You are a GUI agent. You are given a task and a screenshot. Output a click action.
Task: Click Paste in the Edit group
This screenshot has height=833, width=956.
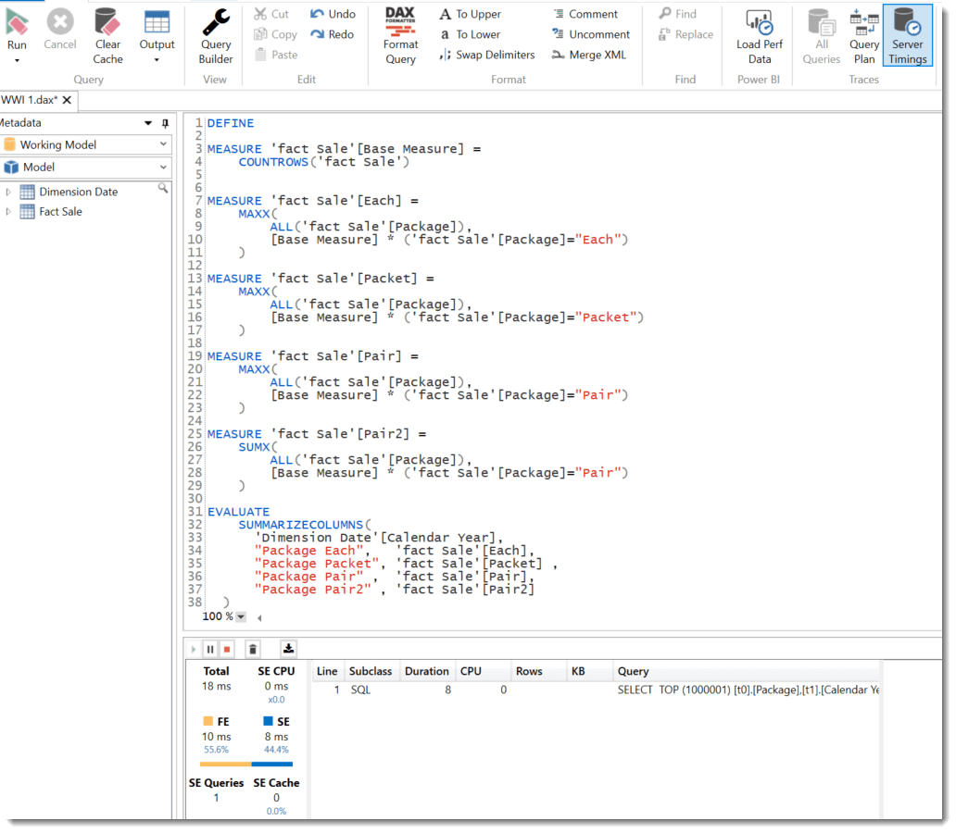point(276,55)
